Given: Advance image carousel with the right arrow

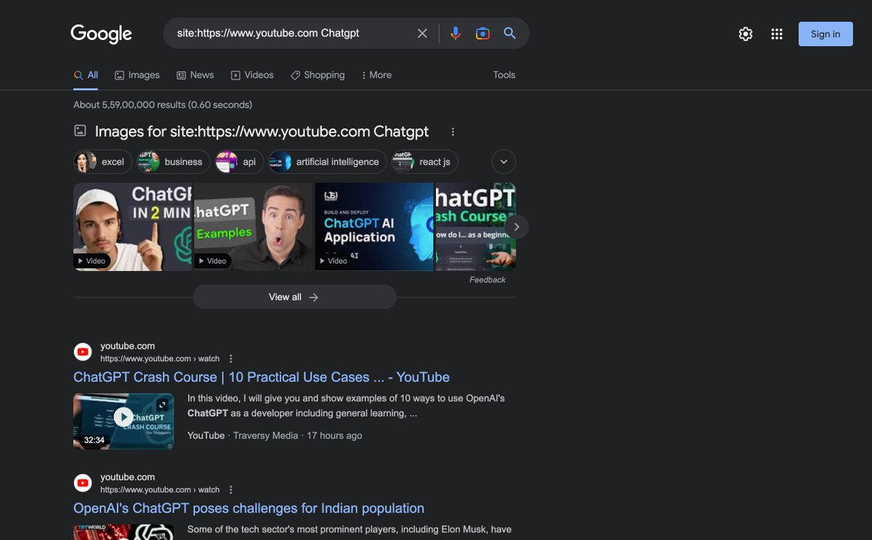Looking at the screenshot, I should (517, 227).
